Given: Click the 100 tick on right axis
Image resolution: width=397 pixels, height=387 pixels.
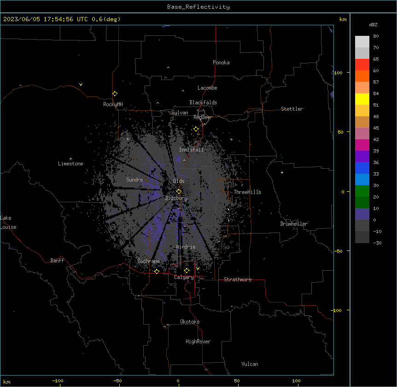Looking at the screenshot, I should (x=338, y=73).
